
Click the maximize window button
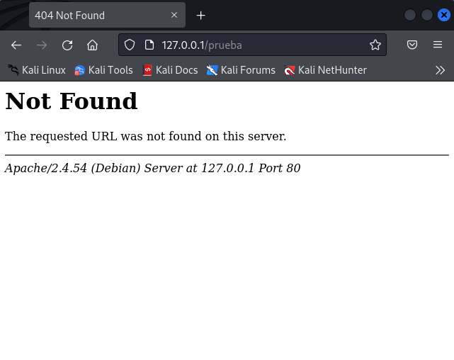click(427, 15)
